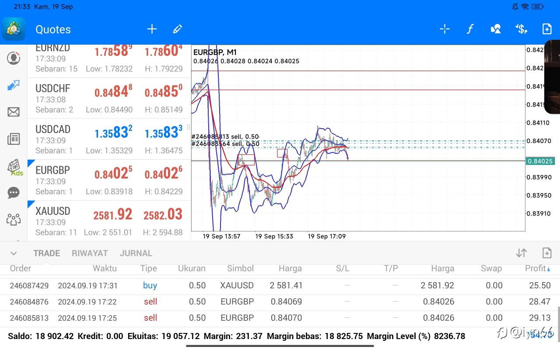
Task: Add a new symbol with plus icon
Action: pyautogui.click(x=152, y=29)
